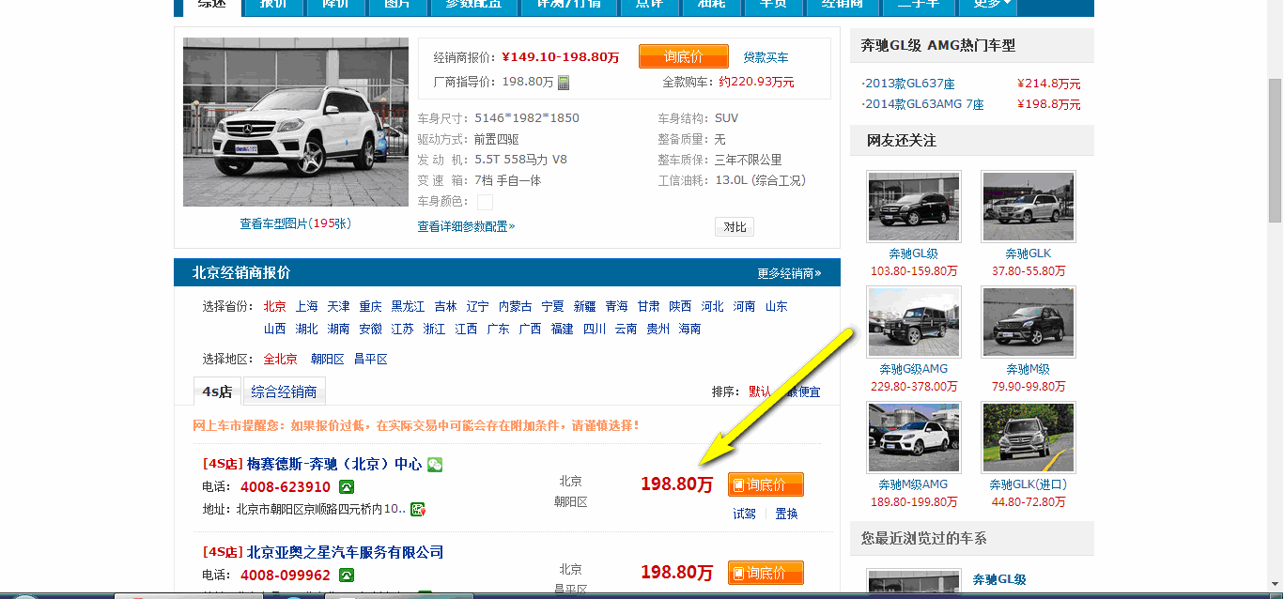Image resolution: width=1284 pixels, height=599 pixels.
Task: Click the orange 询底价 button beside 经销商报价
Action: pos(683,57)
